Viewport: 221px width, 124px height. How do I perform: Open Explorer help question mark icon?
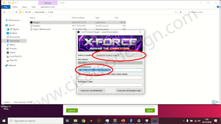click(218, 7)
